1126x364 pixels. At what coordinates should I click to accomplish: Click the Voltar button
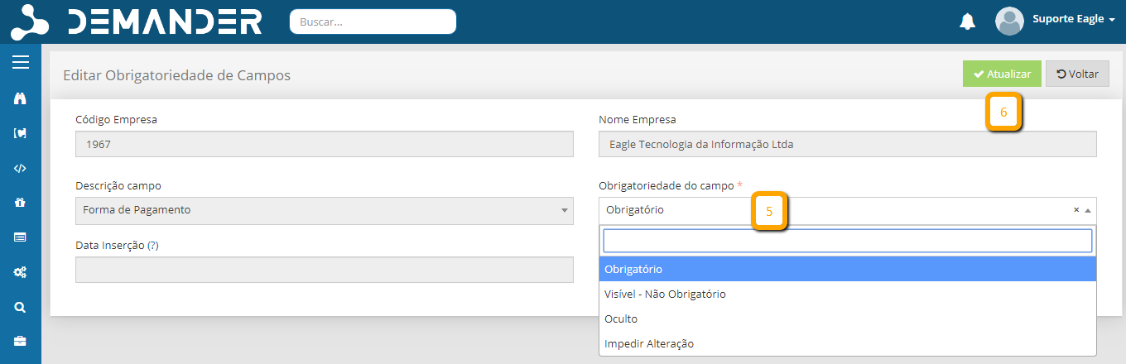tap(1077, 74)
